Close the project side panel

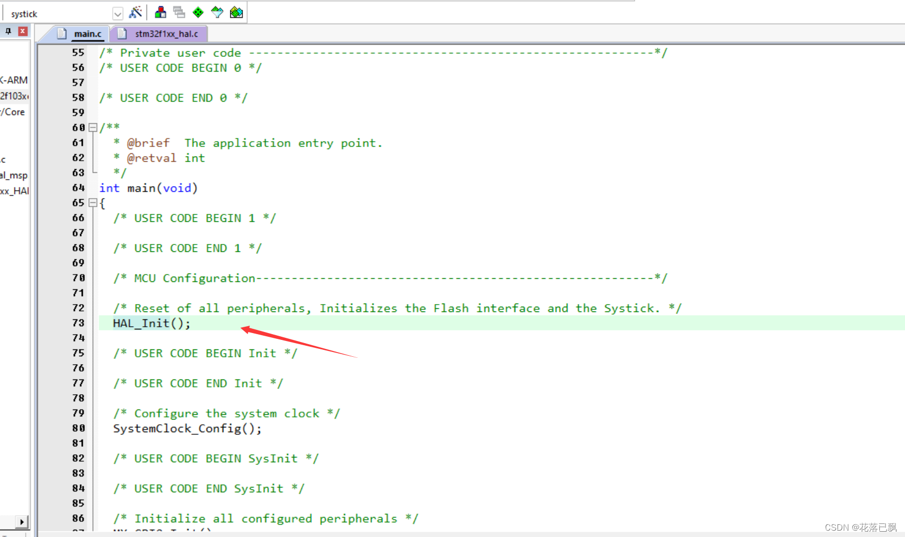23,31
